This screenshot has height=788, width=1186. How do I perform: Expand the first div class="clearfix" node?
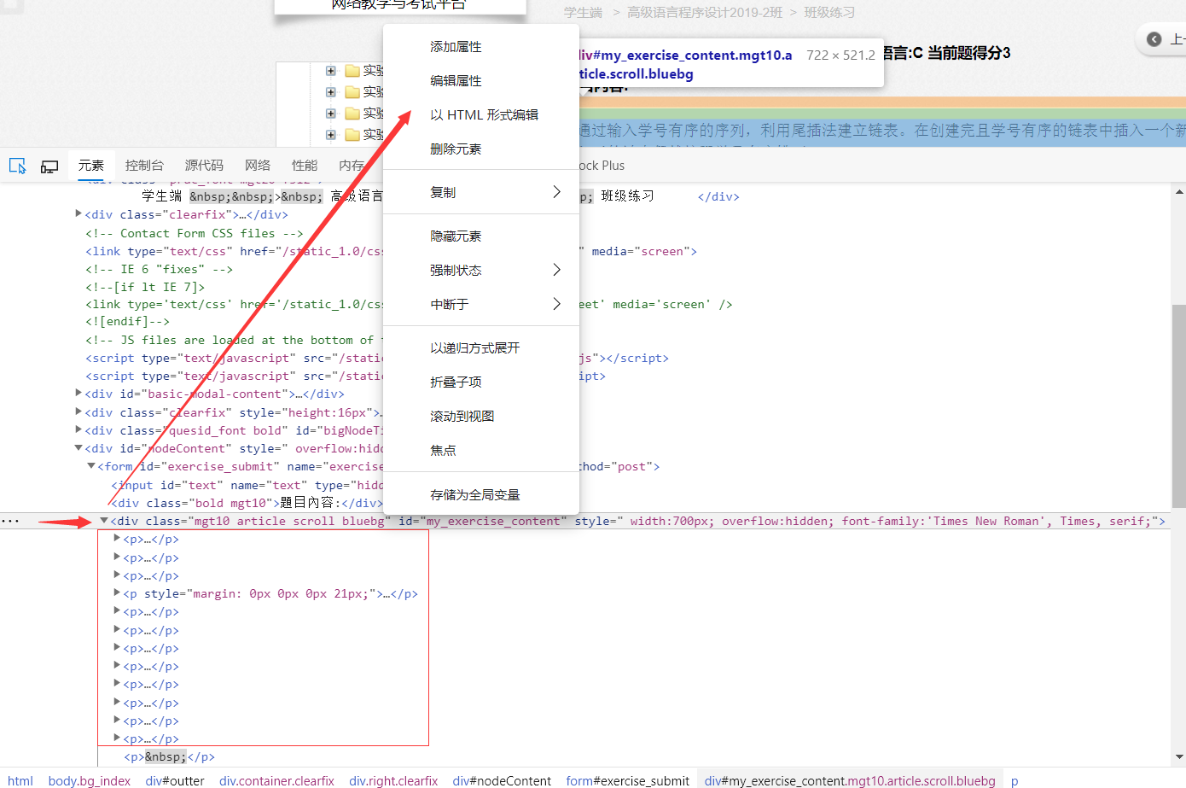click(x=78, y=214)
